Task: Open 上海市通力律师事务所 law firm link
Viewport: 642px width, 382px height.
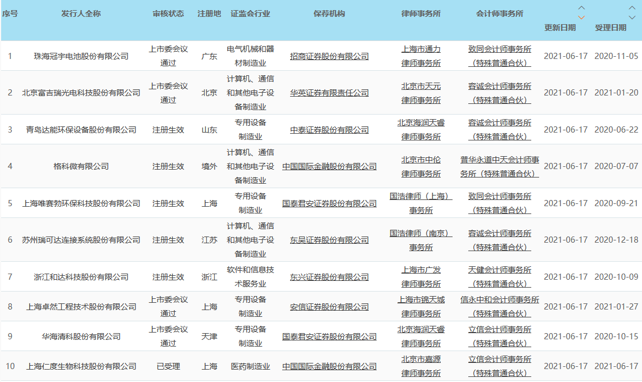Action: [x=421, y=56]
